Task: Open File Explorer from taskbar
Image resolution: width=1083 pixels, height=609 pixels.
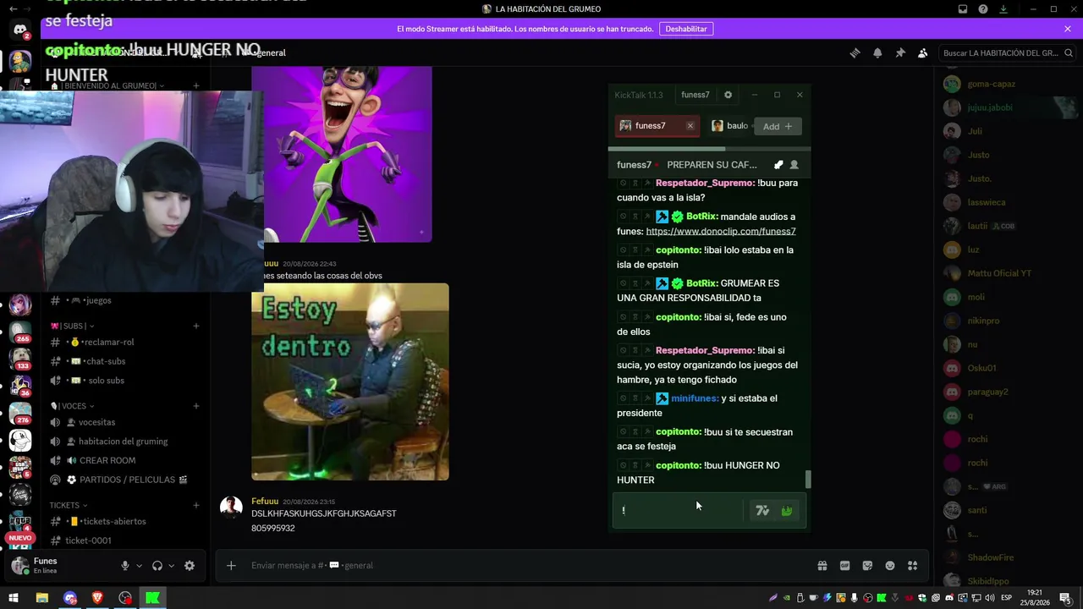Action: click(41, 598)
